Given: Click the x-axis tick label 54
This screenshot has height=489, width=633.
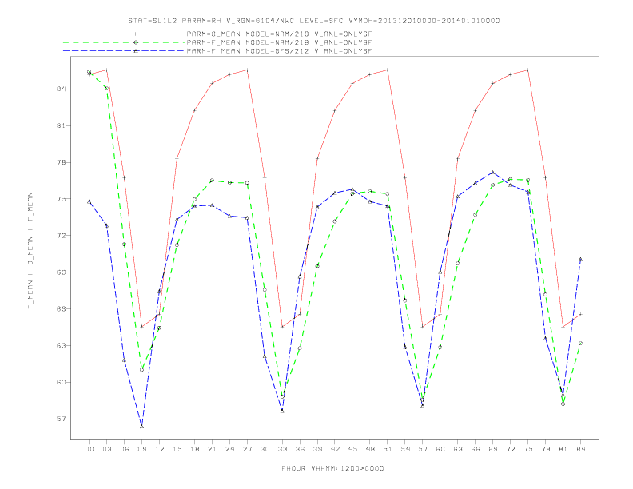Looking at the screenshot, I should tap(405, 449).
